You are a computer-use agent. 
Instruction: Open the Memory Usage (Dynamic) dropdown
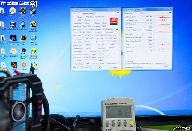tap(142, 41)
